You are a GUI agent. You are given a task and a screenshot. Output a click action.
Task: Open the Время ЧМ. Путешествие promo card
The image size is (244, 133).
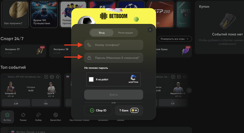[x=44, y=14]
